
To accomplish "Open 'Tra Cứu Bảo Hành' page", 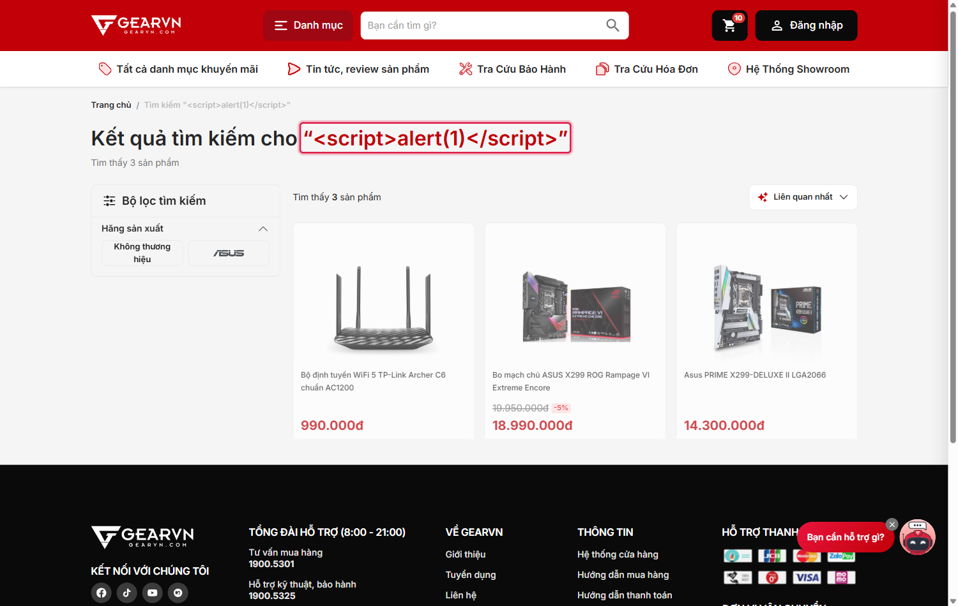I will [512, 69].
